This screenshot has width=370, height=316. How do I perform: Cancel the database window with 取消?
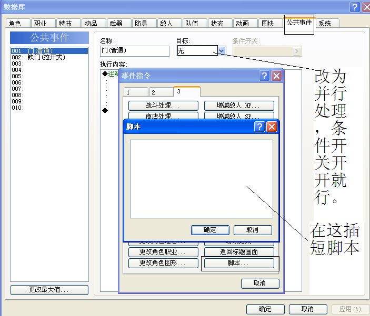[x=308, y=309]
